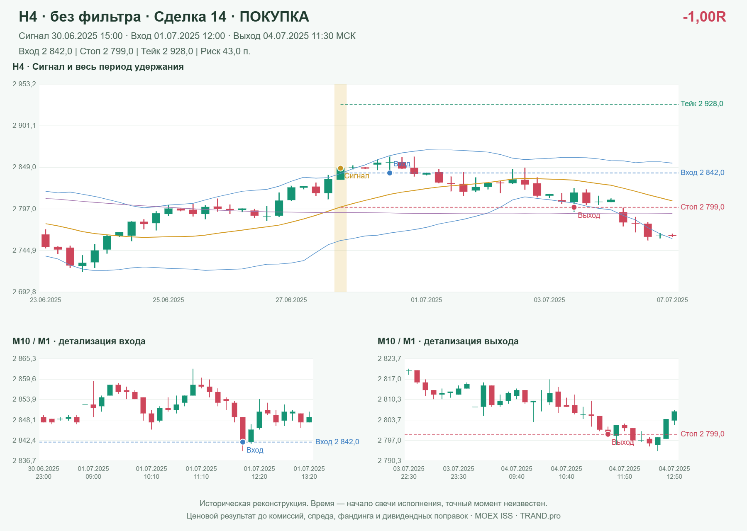Click the 'Вход 2 842,0' label in entry detail
The image size is (747, 531).
pyautogui.click(x=337, y=442)
